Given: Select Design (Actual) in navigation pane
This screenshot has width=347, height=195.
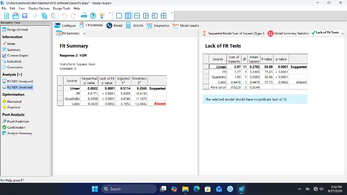Looking at the screenshot, I should pos(15,29).
